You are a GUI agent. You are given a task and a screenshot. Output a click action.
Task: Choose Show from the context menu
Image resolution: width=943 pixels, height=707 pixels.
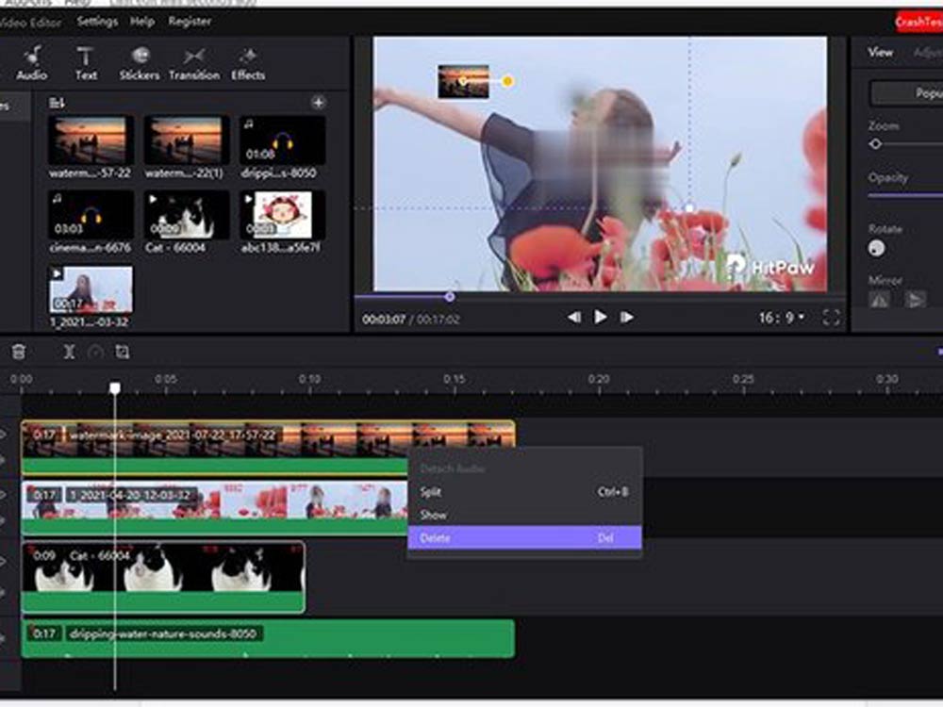(524, 516)
